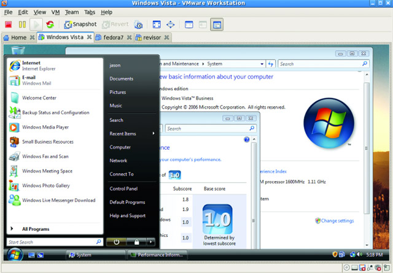
Task: Take a VM Snapshot
Action: coord(80,25)
